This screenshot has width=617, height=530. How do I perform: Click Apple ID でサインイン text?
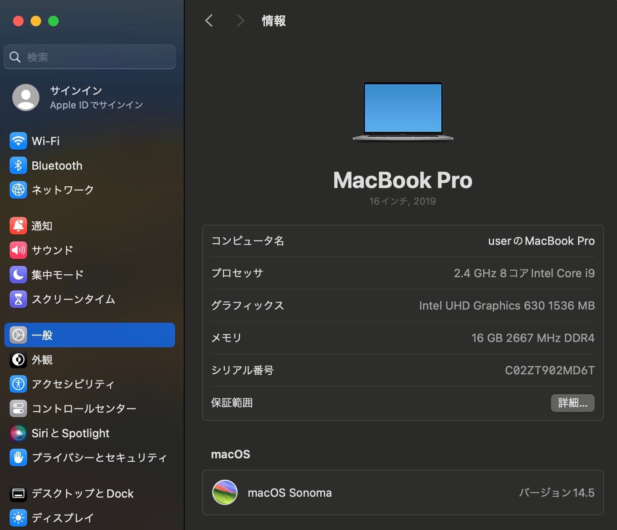[x=96, y=105]
